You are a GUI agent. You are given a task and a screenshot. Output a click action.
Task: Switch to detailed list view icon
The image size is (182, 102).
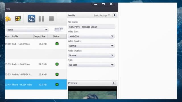tap(57, 29)
